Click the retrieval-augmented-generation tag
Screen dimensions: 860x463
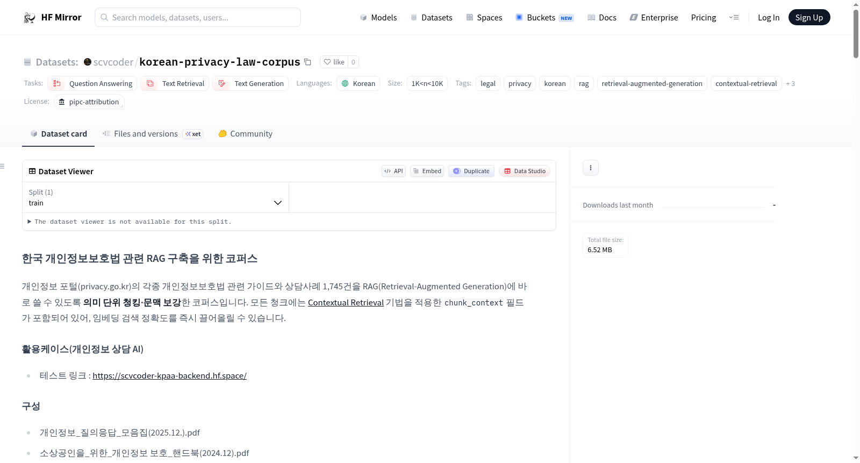click(x=652, y=83)
